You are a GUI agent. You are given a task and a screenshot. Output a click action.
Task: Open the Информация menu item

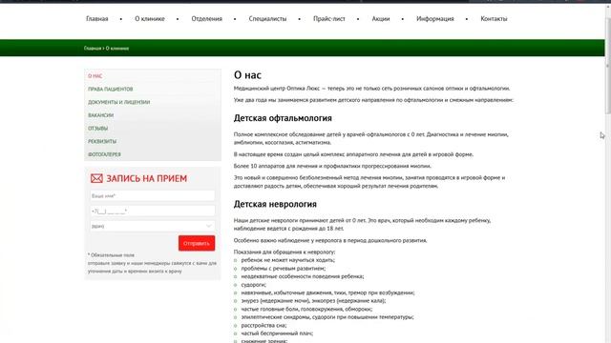click(x=435, y=19)
